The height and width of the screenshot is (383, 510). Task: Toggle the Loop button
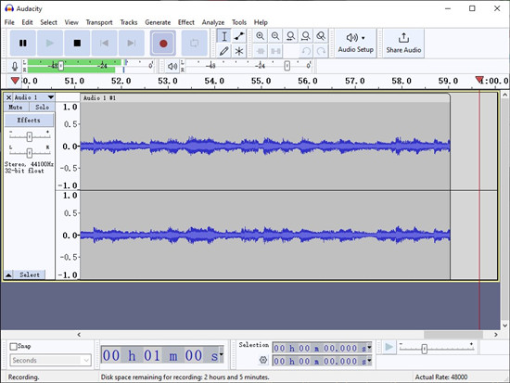pos(194,43)
